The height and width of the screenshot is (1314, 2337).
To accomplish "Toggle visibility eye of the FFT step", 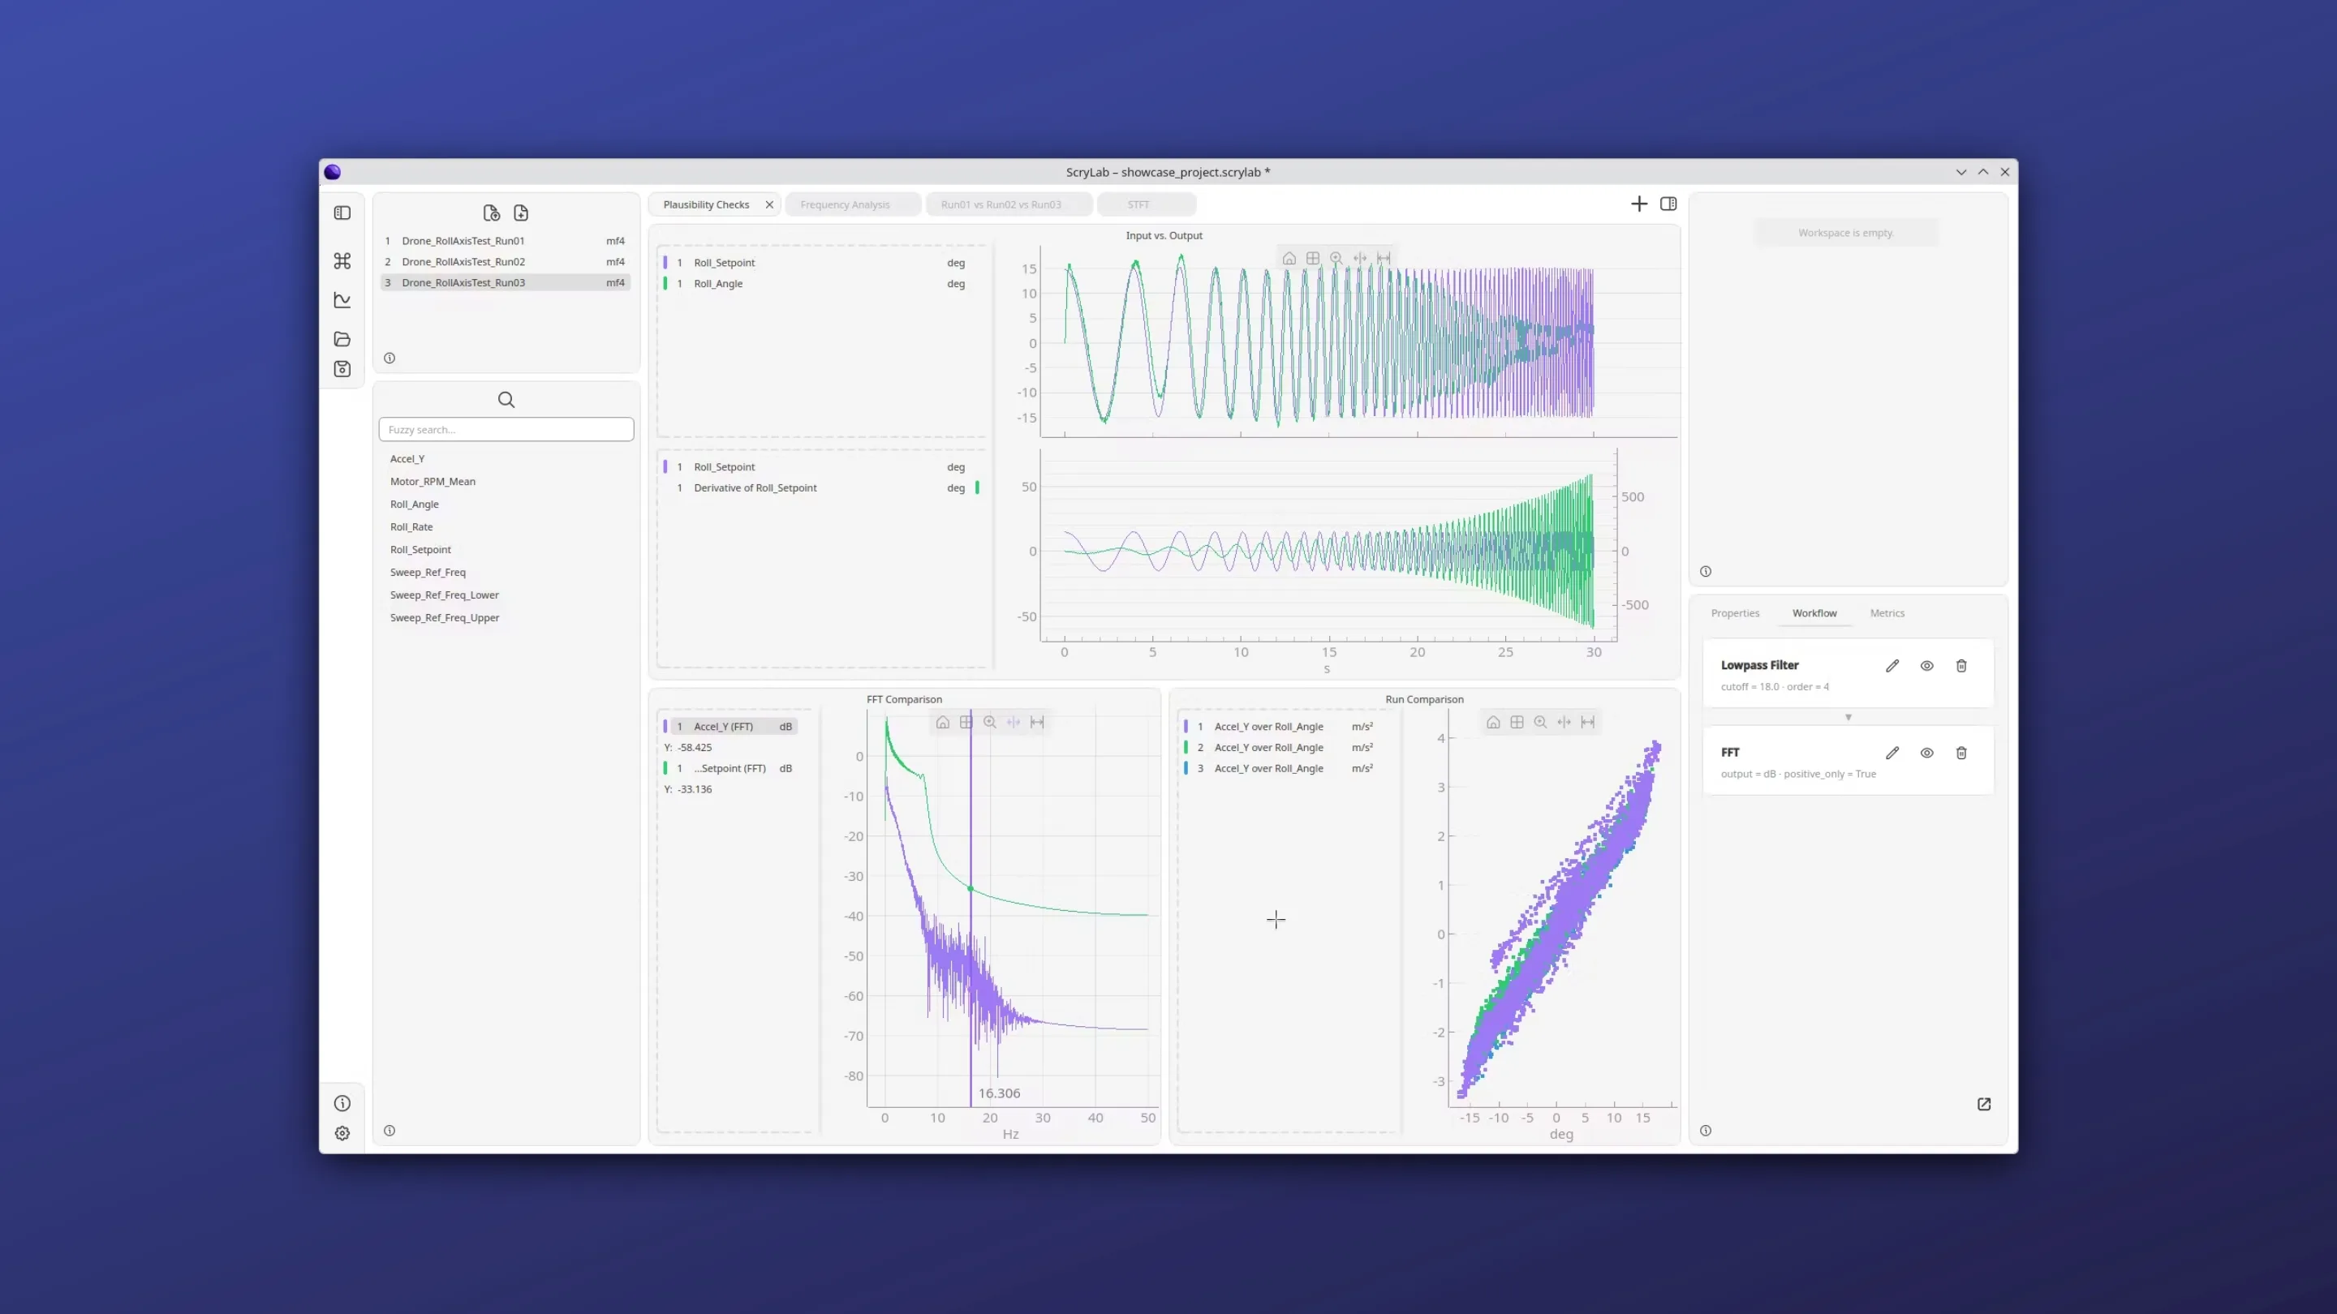I will (1927, 753).
